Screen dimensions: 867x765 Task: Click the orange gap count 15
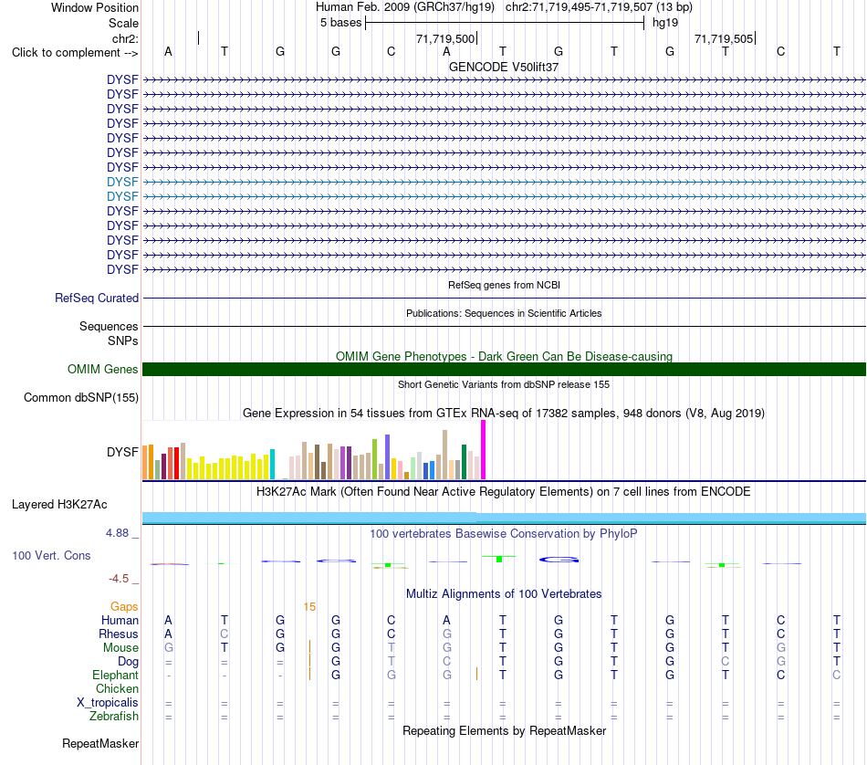(309, 607)
